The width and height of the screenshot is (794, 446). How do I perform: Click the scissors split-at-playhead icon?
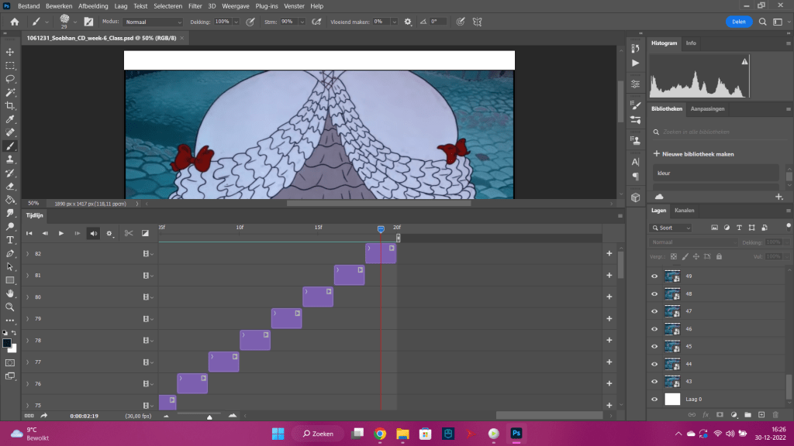(x=129, y=233)
